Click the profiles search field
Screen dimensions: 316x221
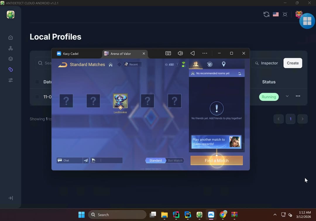tap(43, 63)
